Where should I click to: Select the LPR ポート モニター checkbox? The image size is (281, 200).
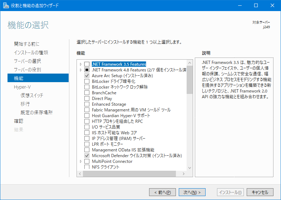87,144
